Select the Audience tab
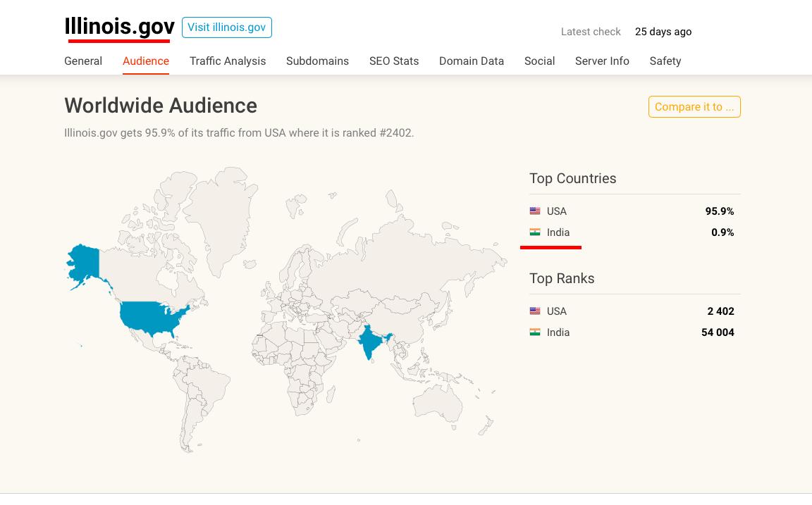Viewport: 812px width, 505px height. click(145, 61)
